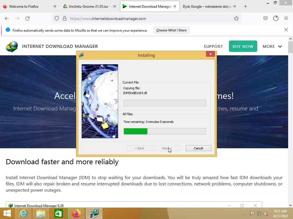Click the forward navigation arrow
This screenshot has width=293, height=219.
point(17,19)
